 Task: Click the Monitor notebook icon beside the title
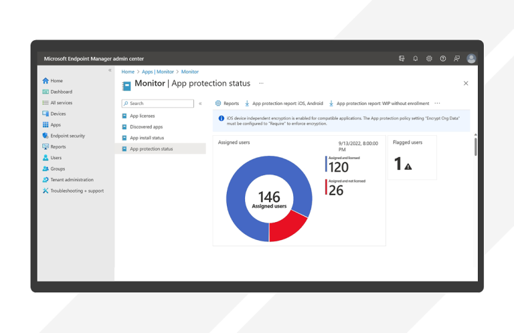[126, 86]
